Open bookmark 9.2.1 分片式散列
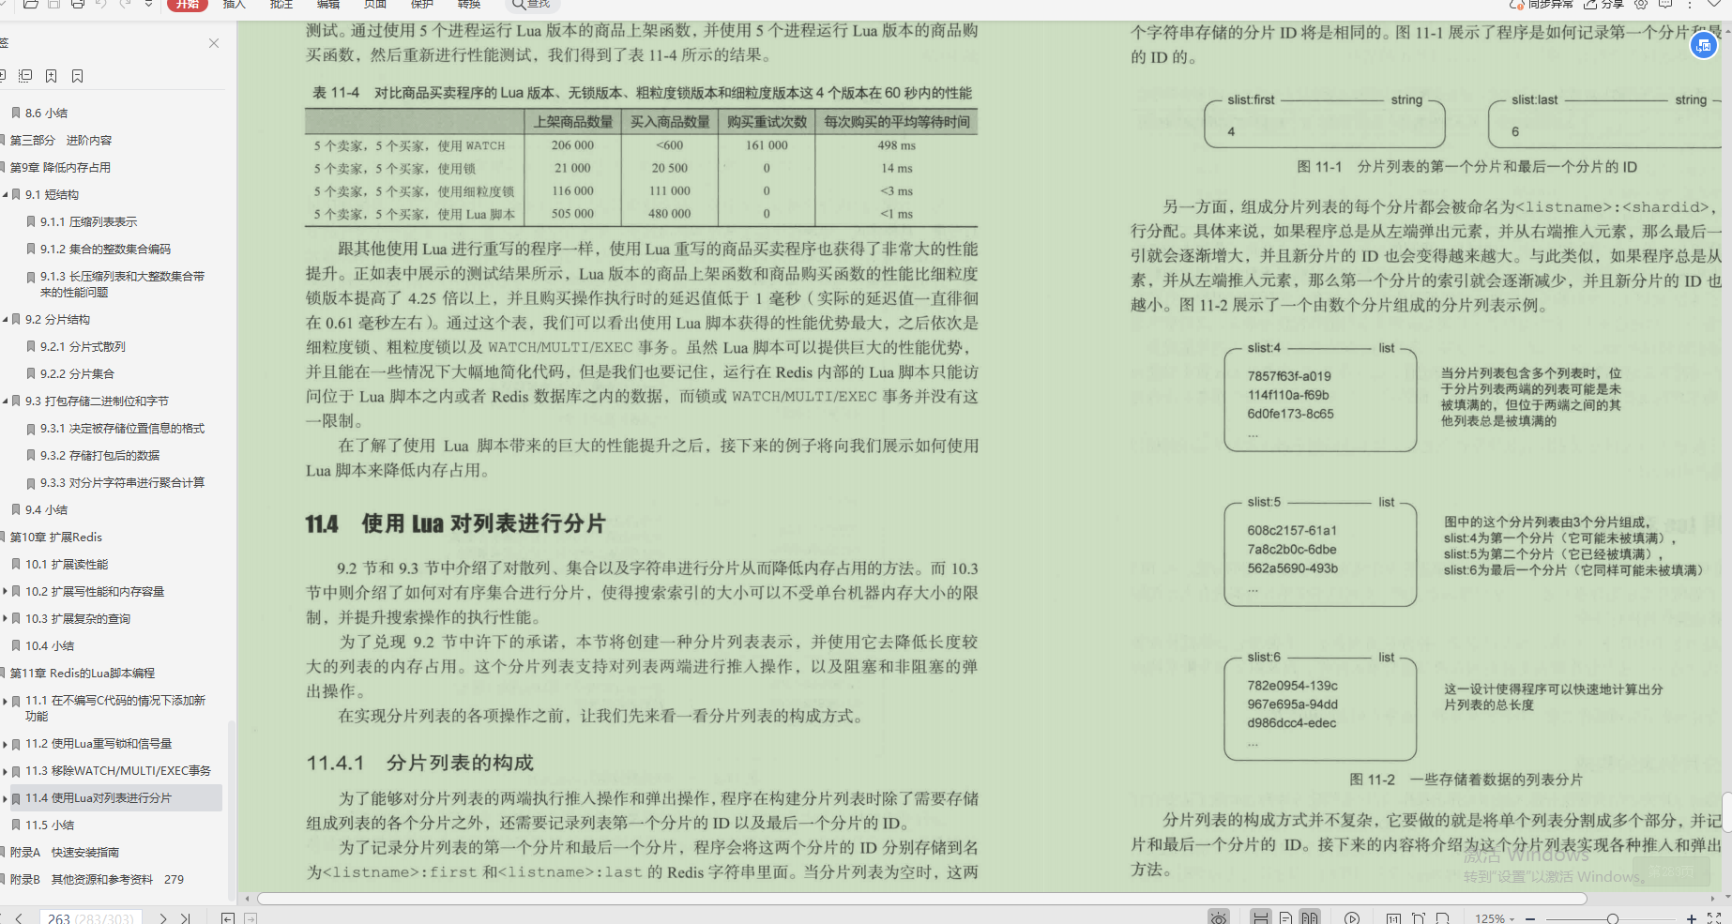The image size is (1732, 924). click(x=83, y=347)
